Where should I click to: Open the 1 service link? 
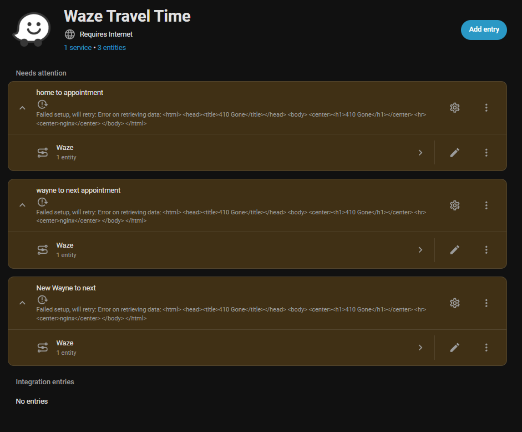[78, 48]
